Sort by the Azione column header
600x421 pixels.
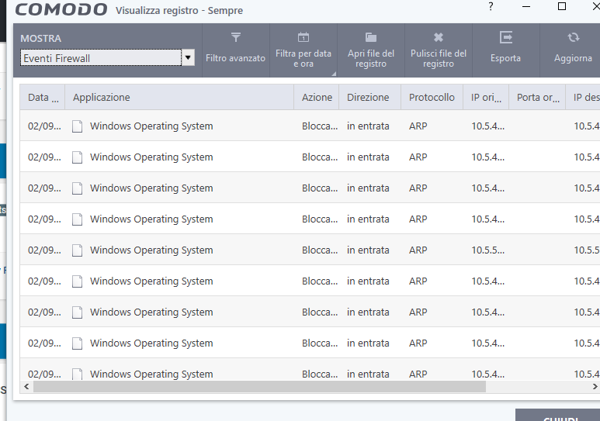point(317,98)
